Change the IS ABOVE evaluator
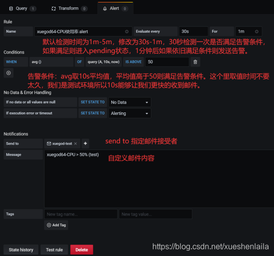Image resolution: width=274 pixels, height=256 pixels. (134, 62)
